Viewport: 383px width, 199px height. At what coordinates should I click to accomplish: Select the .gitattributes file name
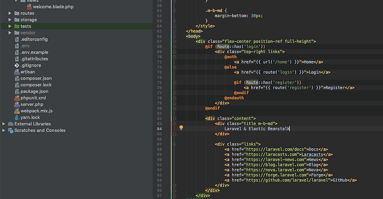[x=34, y=59]
